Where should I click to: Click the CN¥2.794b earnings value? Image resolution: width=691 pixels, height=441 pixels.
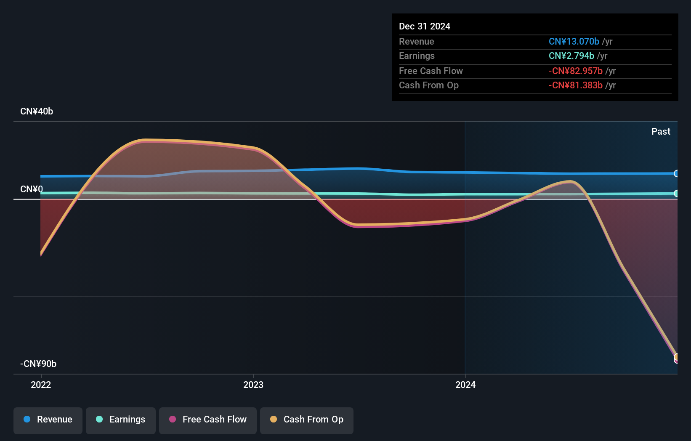pyautogui.click(x=571, y=56)
